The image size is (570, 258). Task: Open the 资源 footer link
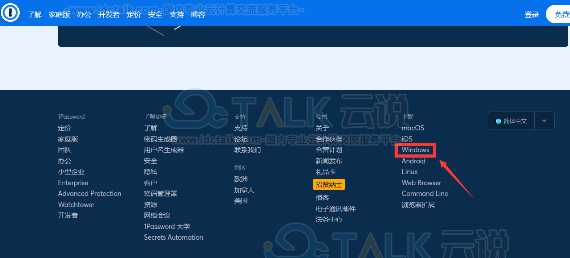150,204
